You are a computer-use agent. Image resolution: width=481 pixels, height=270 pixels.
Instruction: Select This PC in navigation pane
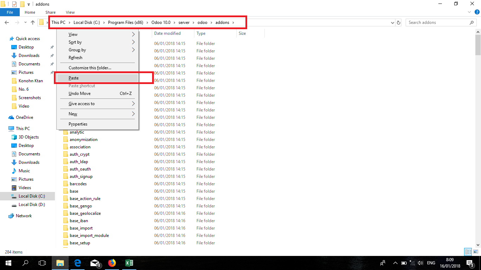pos(23,129)
